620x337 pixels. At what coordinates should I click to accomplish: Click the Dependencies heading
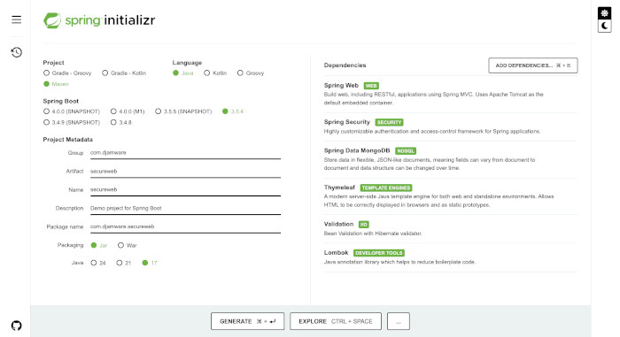(345, 65)
